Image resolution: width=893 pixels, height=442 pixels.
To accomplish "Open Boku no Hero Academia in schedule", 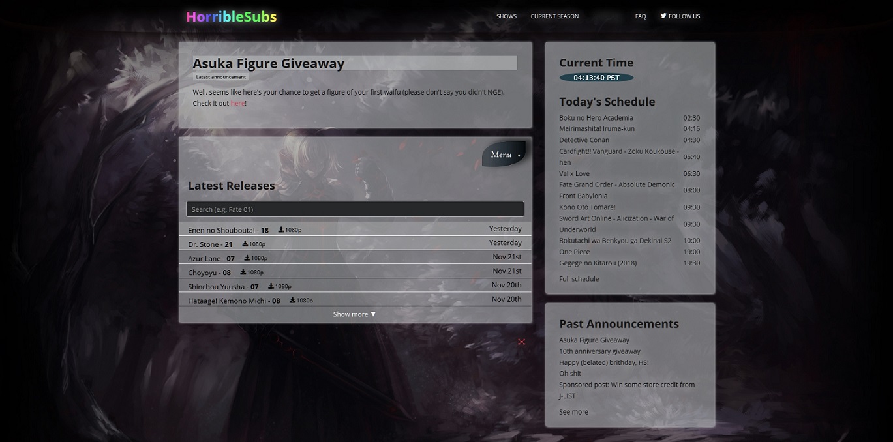I will (596, 118).
